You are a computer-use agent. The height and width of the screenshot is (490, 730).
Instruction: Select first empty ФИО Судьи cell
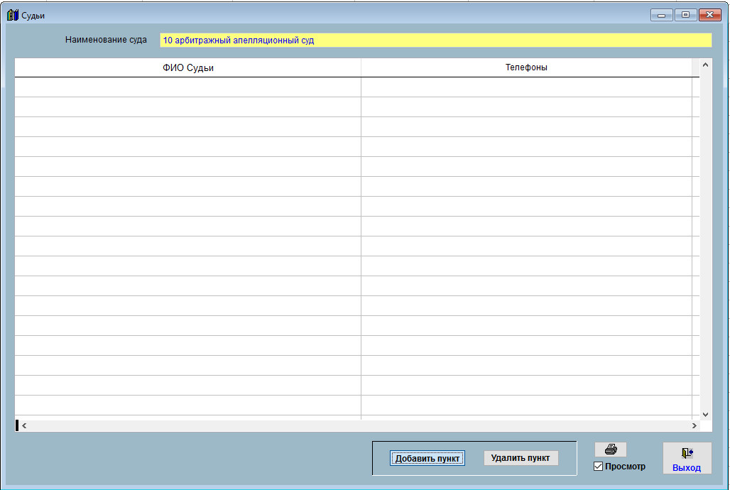point(187,87)
